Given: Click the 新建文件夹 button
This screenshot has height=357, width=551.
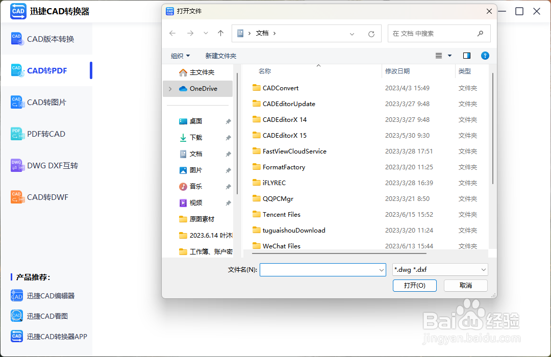Looking at the screenshot, I should pos(221,56).
